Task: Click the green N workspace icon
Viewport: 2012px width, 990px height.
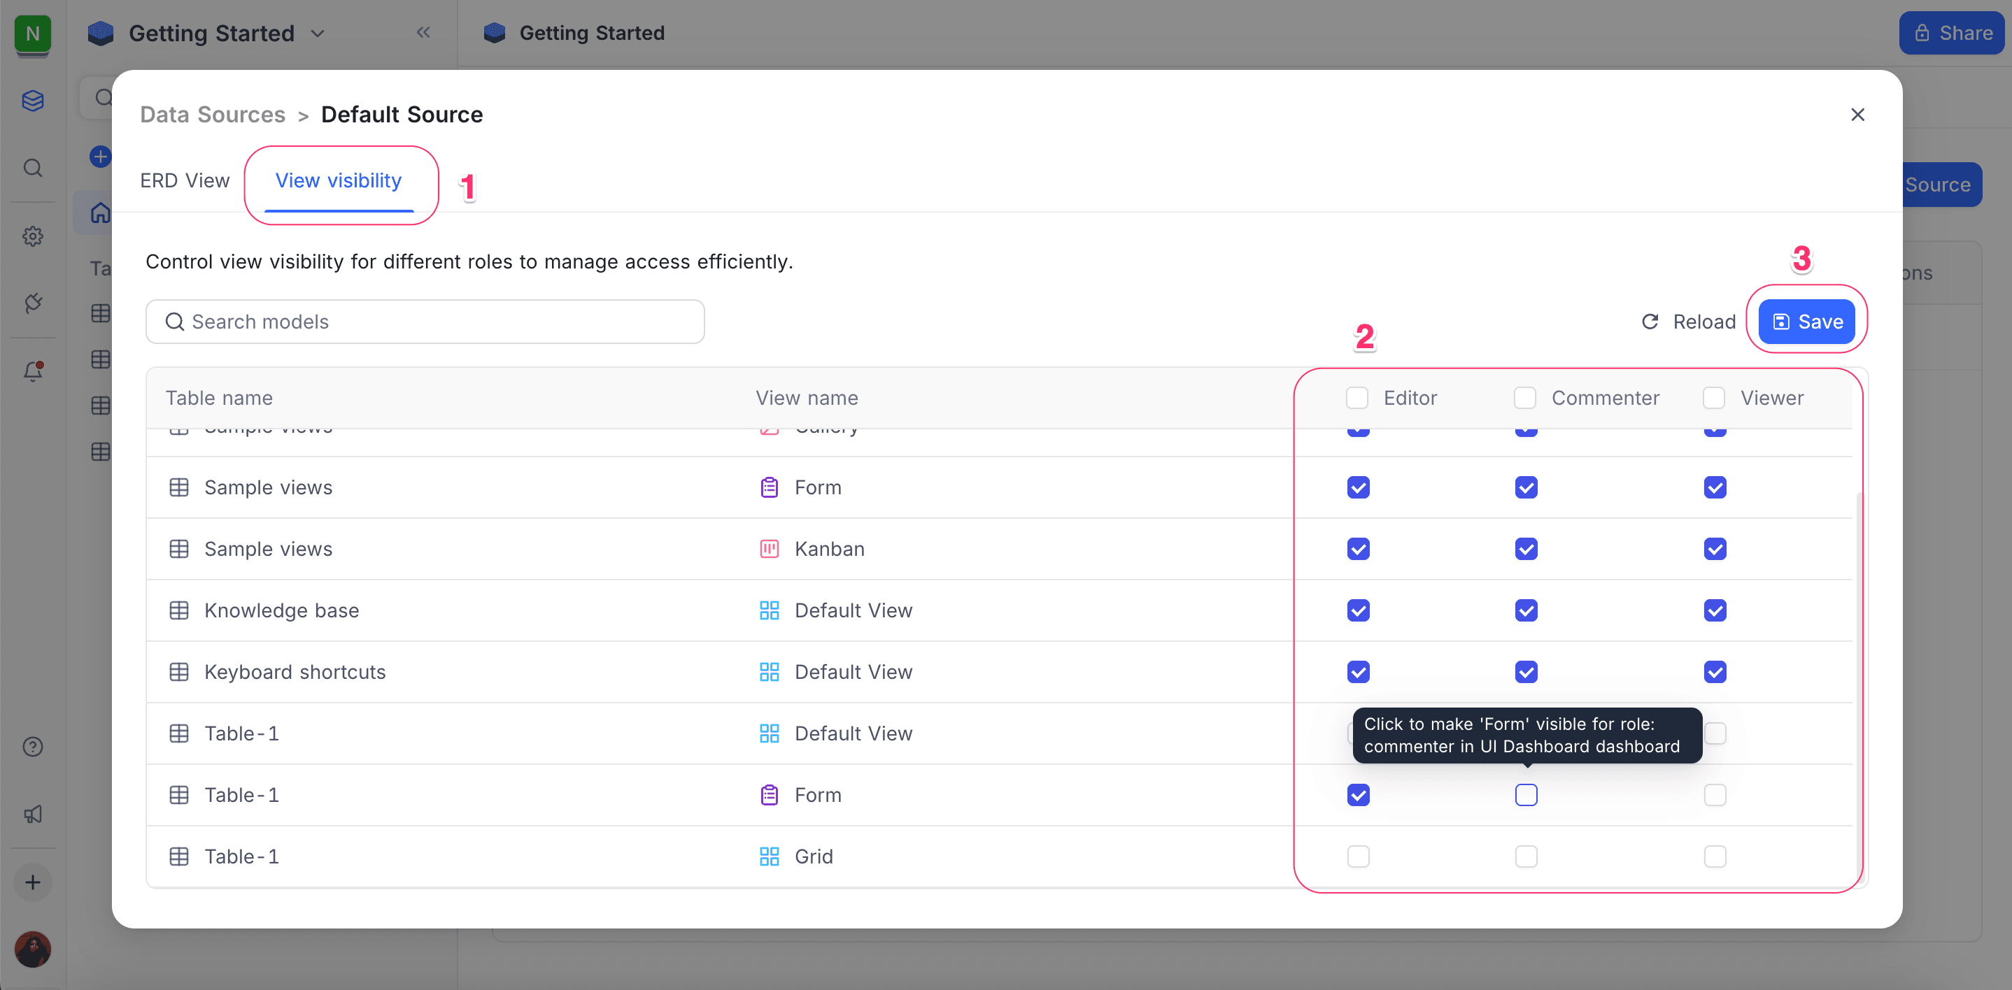Action: tap(32, 34)
